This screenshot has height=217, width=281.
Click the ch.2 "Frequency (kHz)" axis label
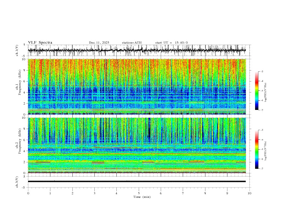[x=20, y=141]
